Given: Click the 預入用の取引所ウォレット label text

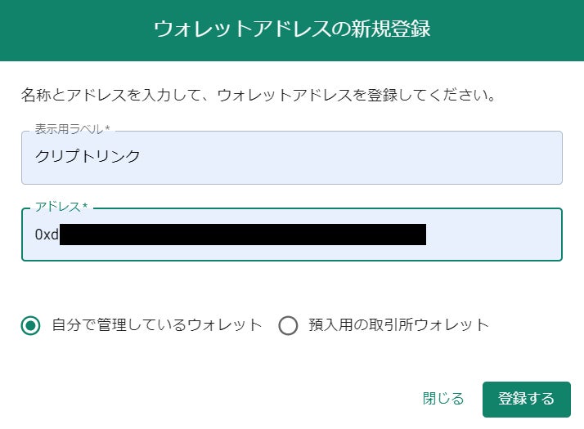Looking at the screenshot, I should [x=398, y=325].
